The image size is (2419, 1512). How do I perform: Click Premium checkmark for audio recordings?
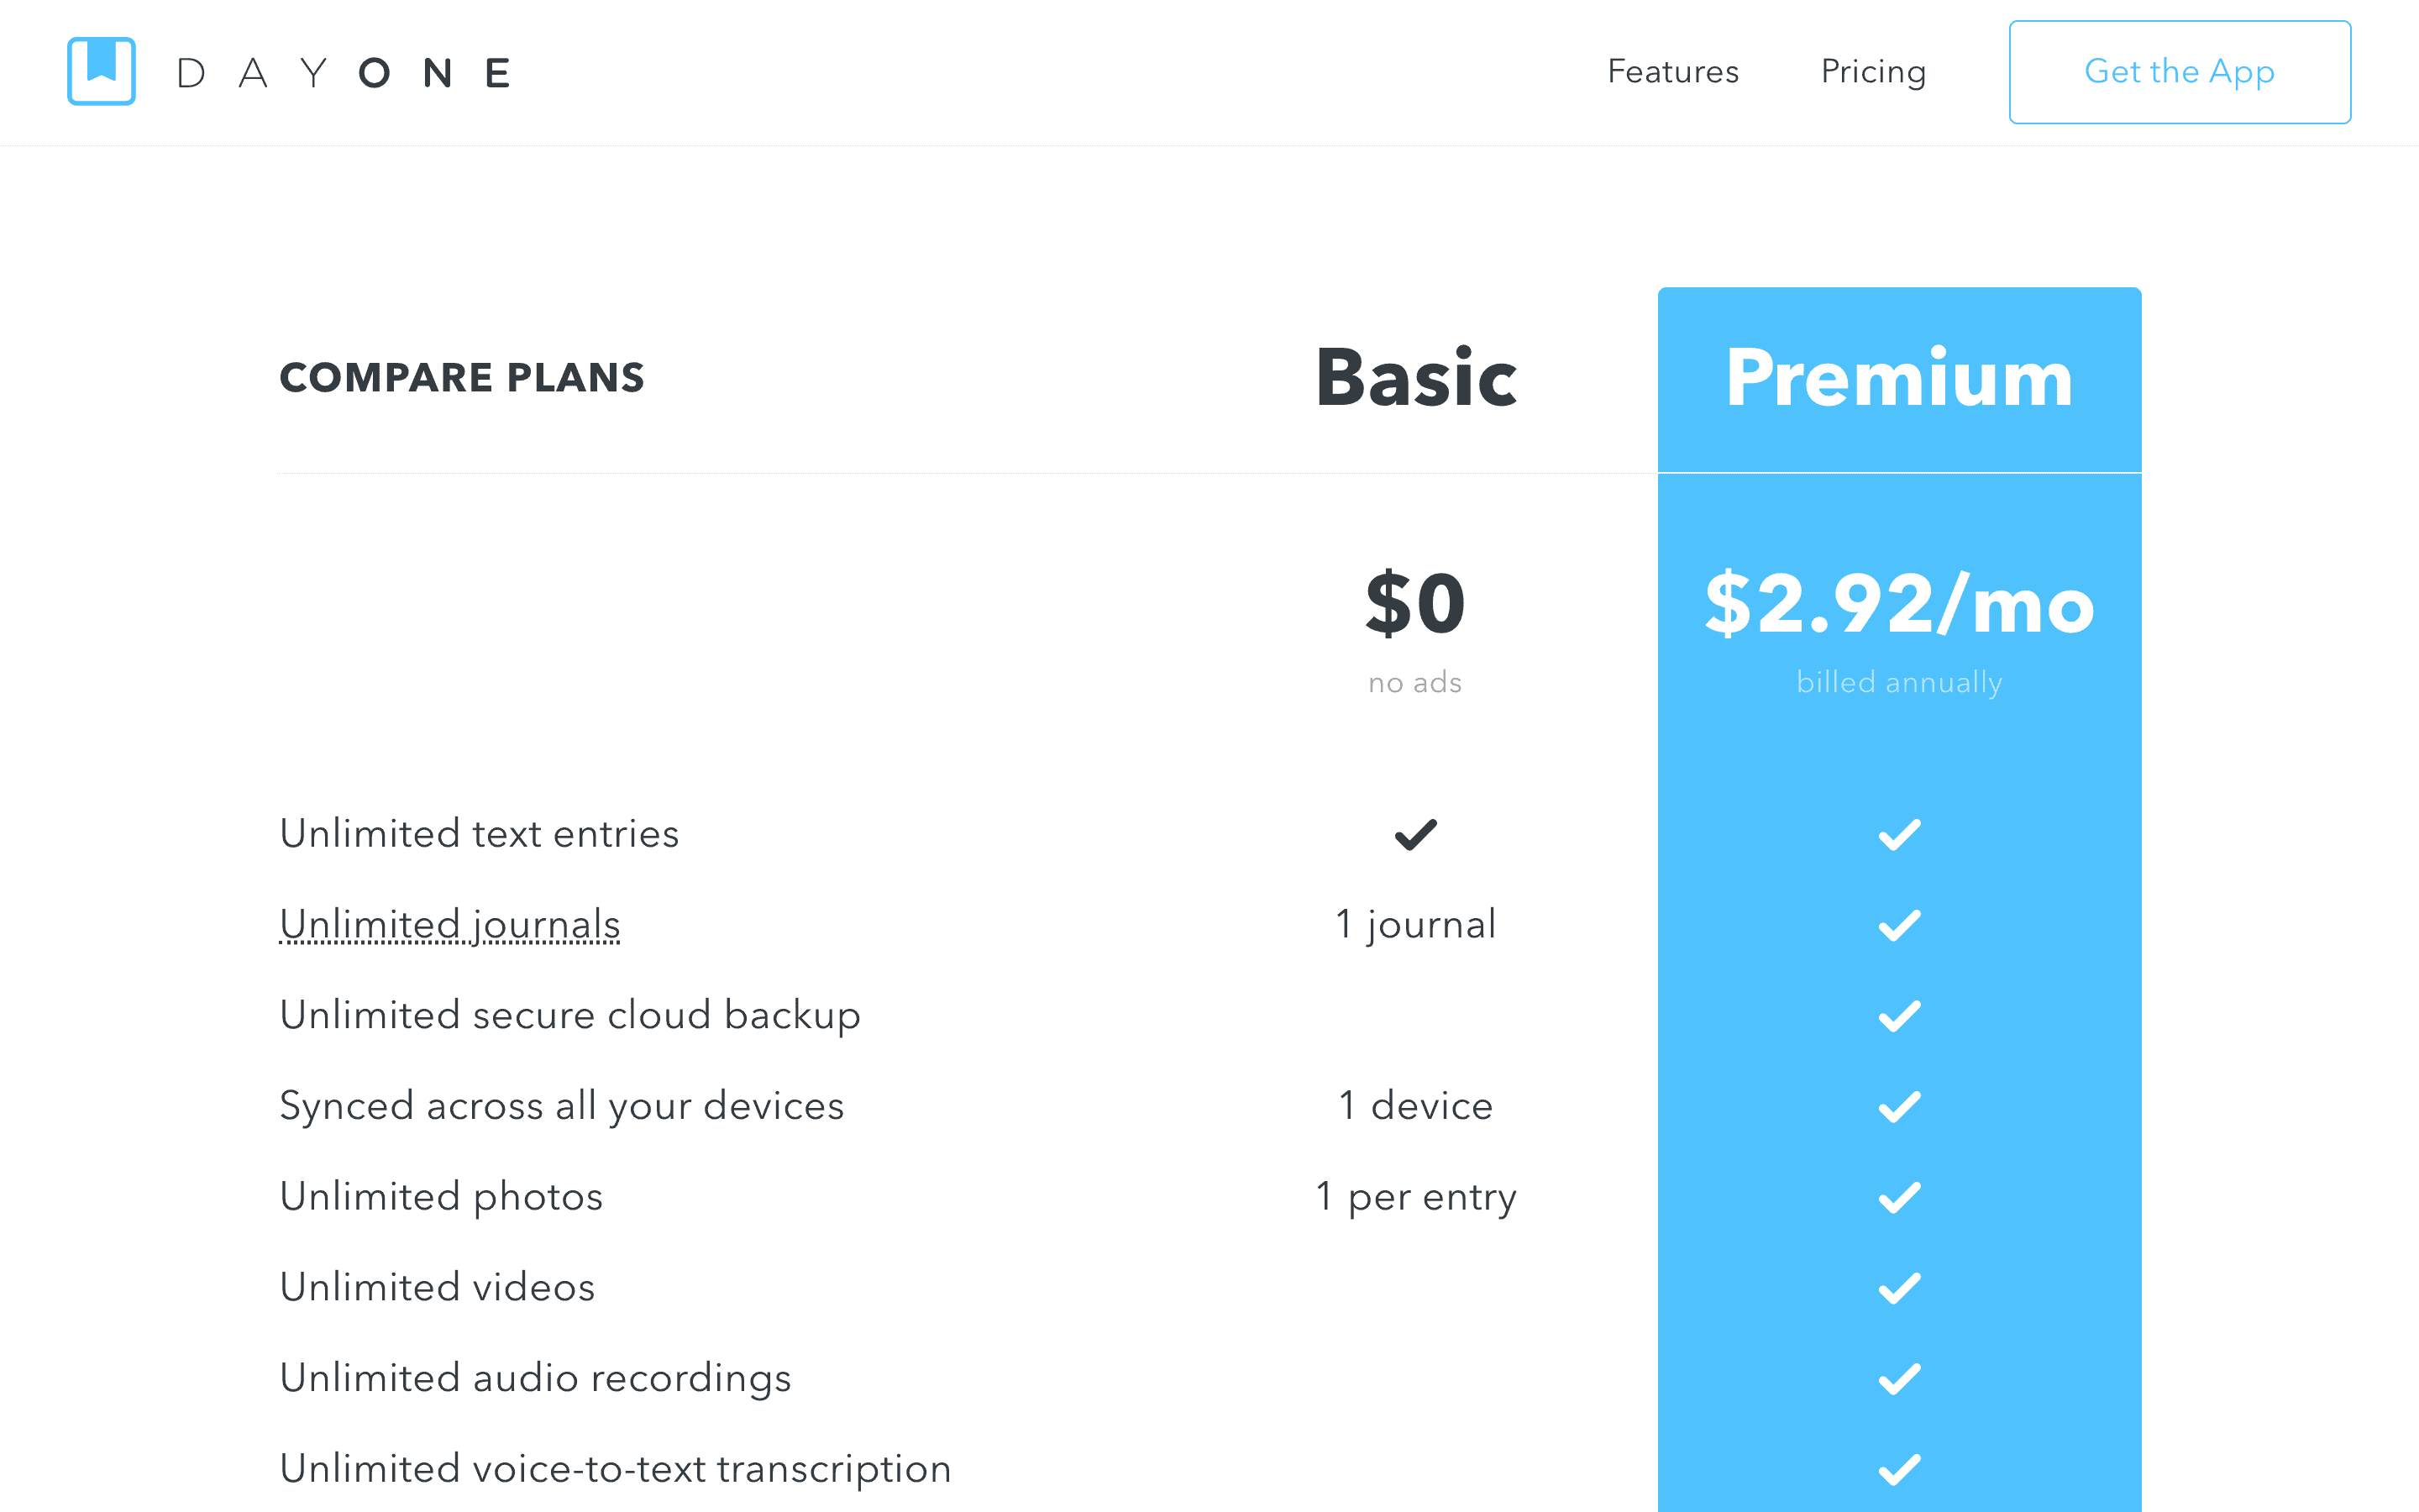(x=1899, y=1379)
